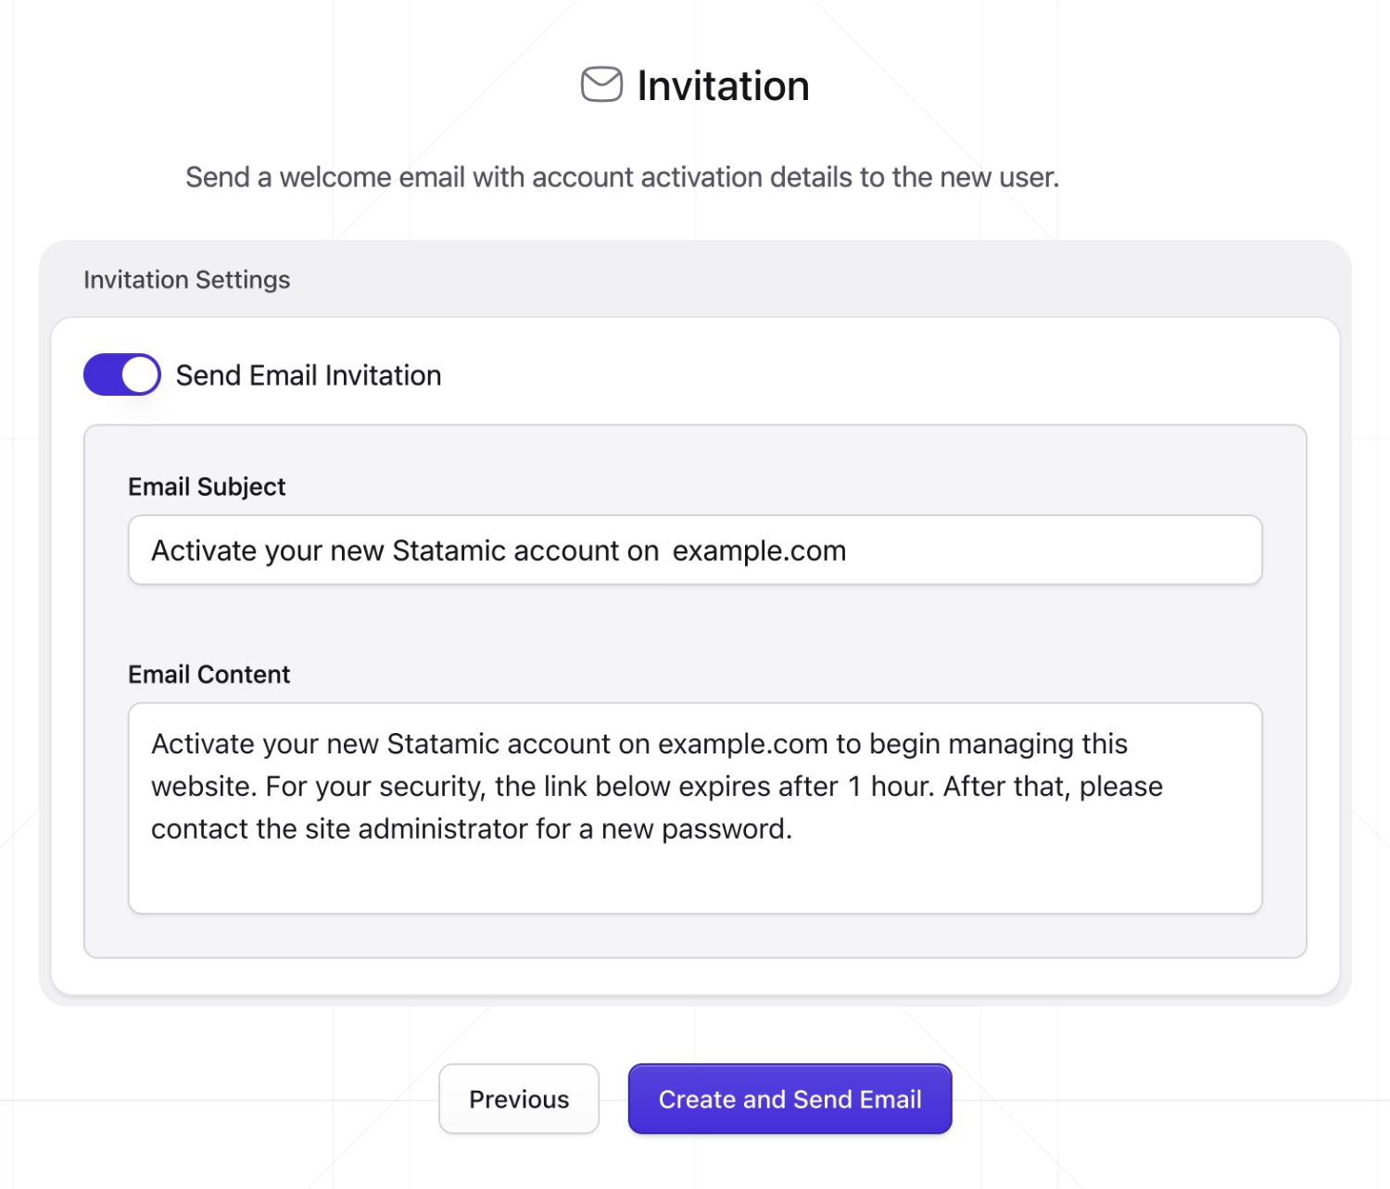Select the subject text about Statamic activation
Image resolution: width=1390 pixels, height=1189 pixels.
(x=499, y=550)
